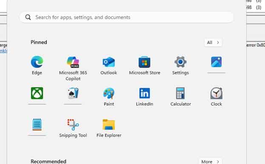Launch the Snipping Tool
Screen dimensions: 265x164
(x=73, y=128)
